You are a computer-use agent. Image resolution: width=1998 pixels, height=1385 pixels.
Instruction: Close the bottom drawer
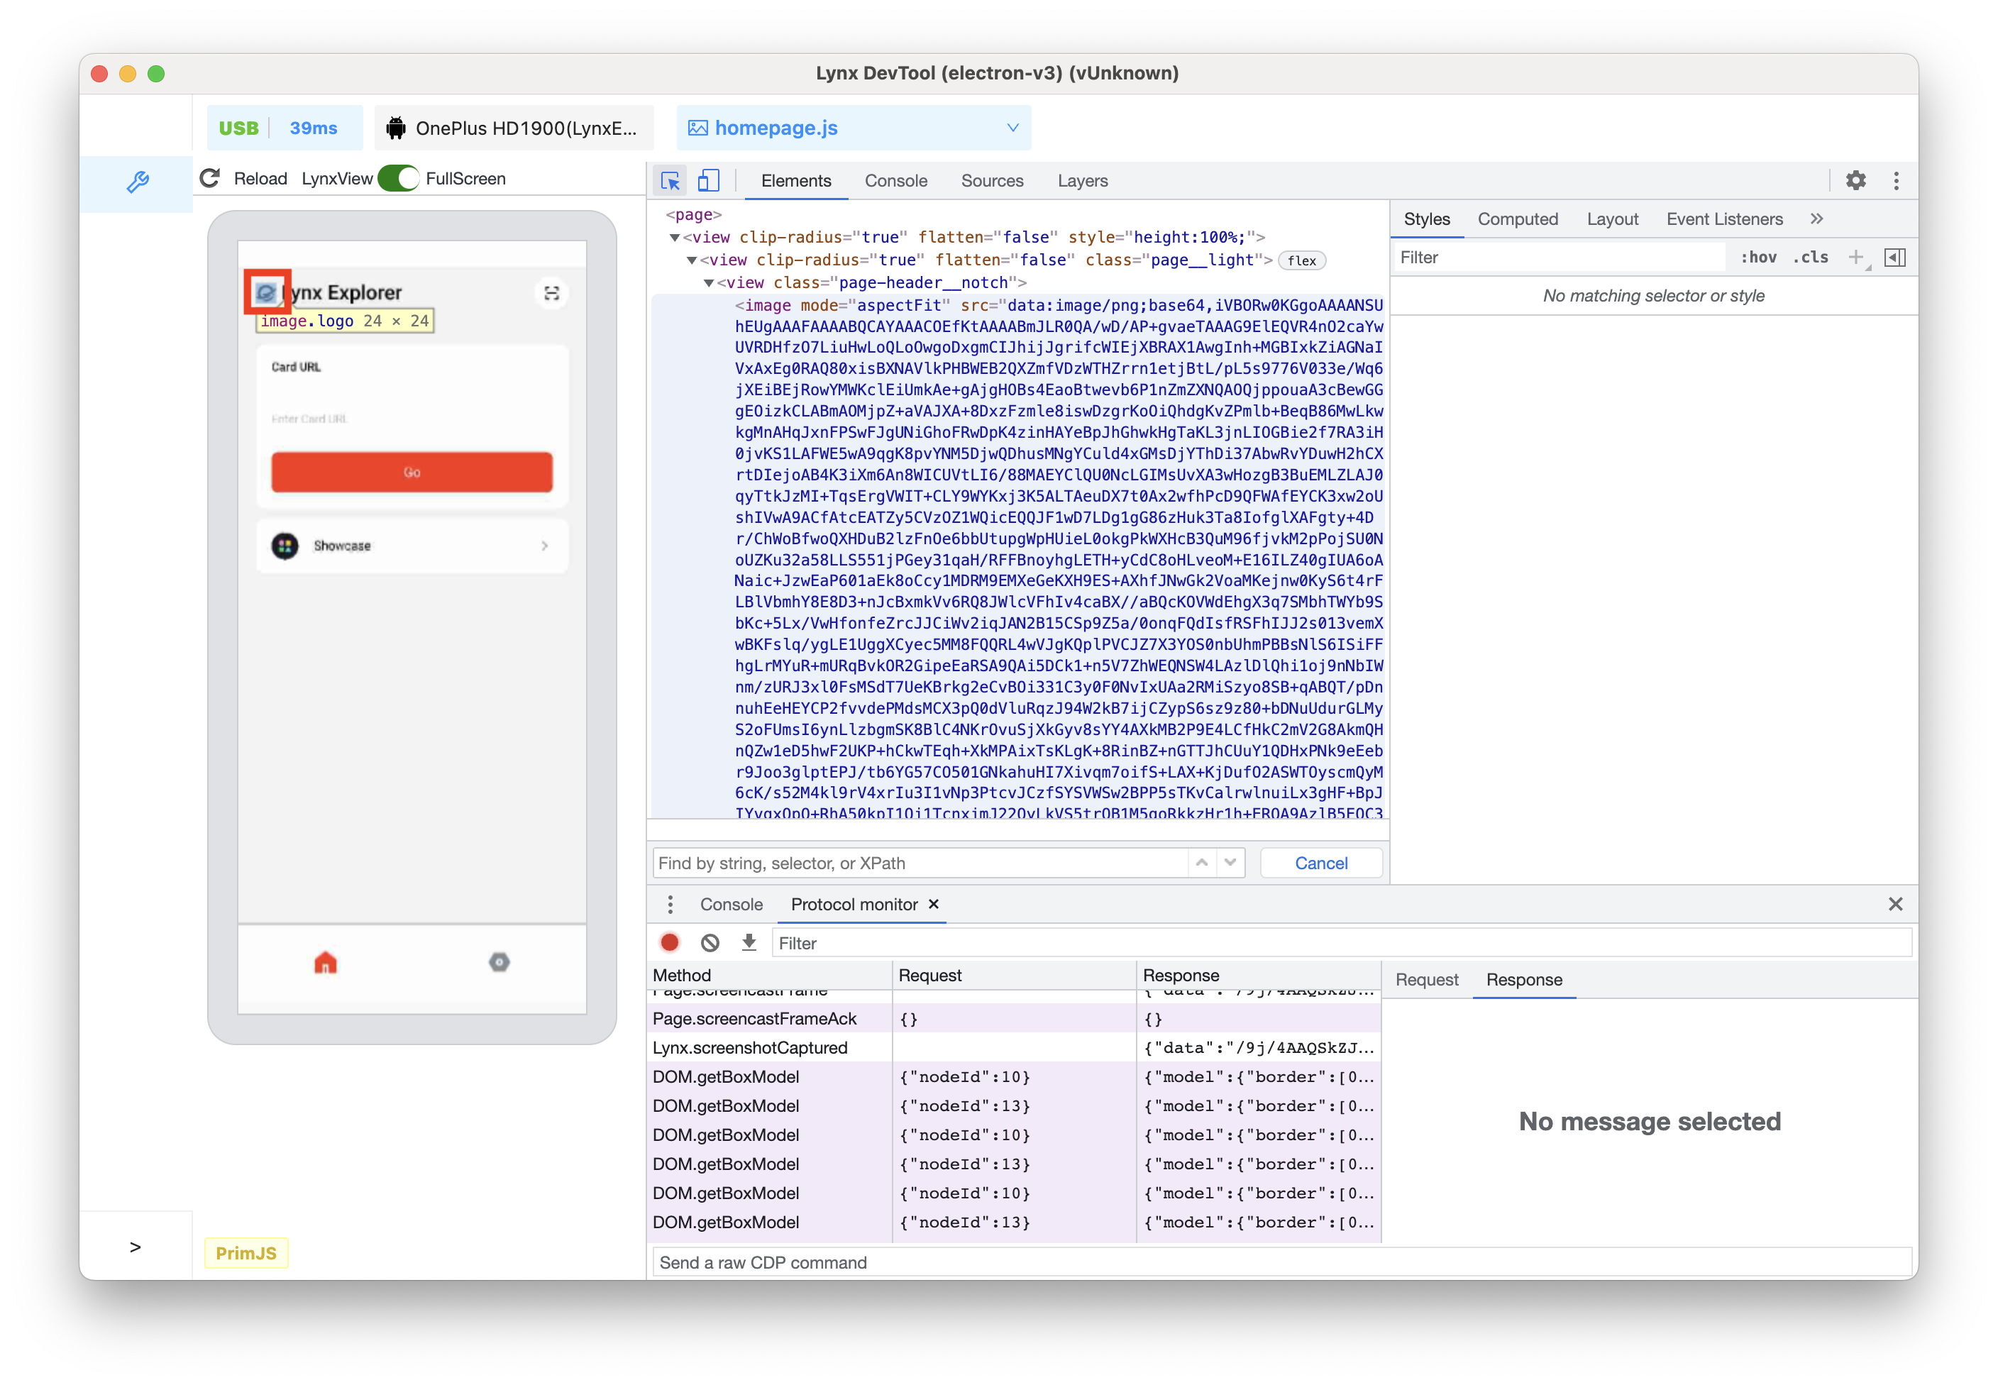[1896, 904]
